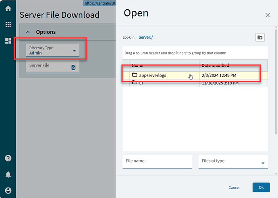Click the Server File lookup icon
Viewport: 278px width, 198px height.
coord(73,68)
